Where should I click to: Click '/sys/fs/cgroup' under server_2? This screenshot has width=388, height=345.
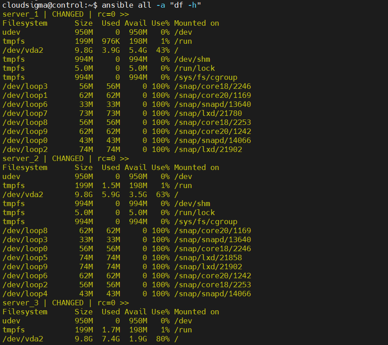point(206,221)
